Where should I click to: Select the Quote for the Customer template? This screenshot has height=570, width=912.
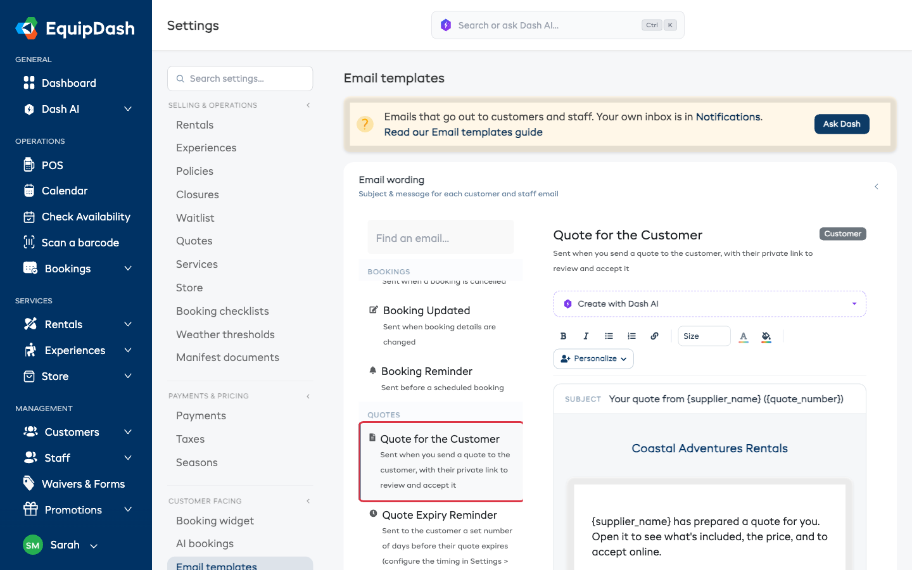pyautogui.click(x=441, y=462)
